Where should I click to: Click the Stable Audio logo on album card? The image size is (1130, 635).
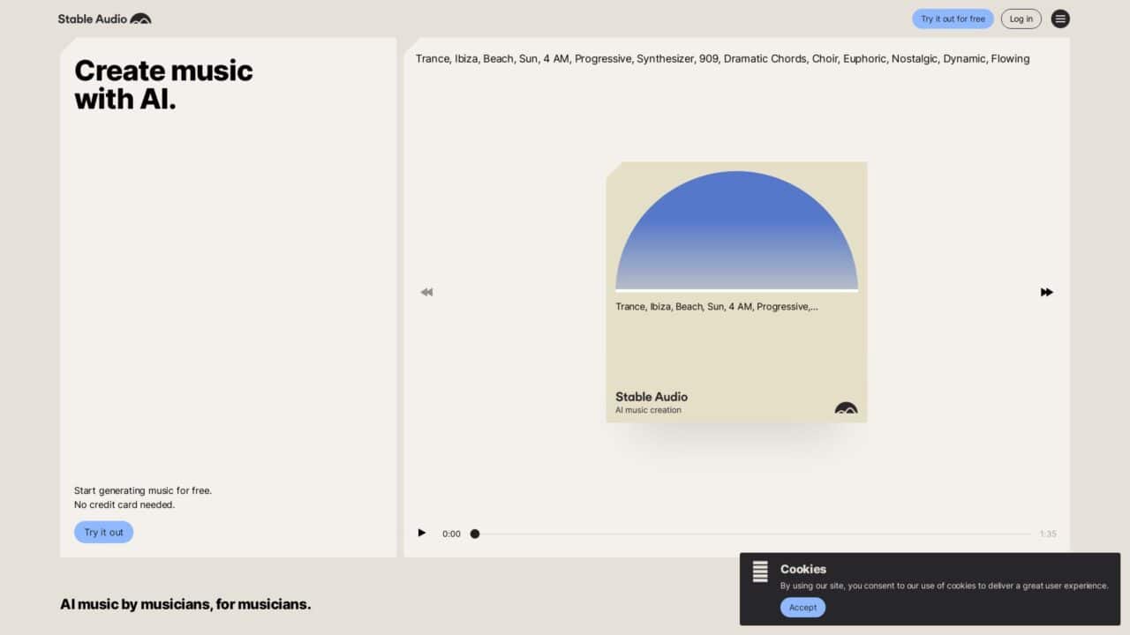(846, 407)
